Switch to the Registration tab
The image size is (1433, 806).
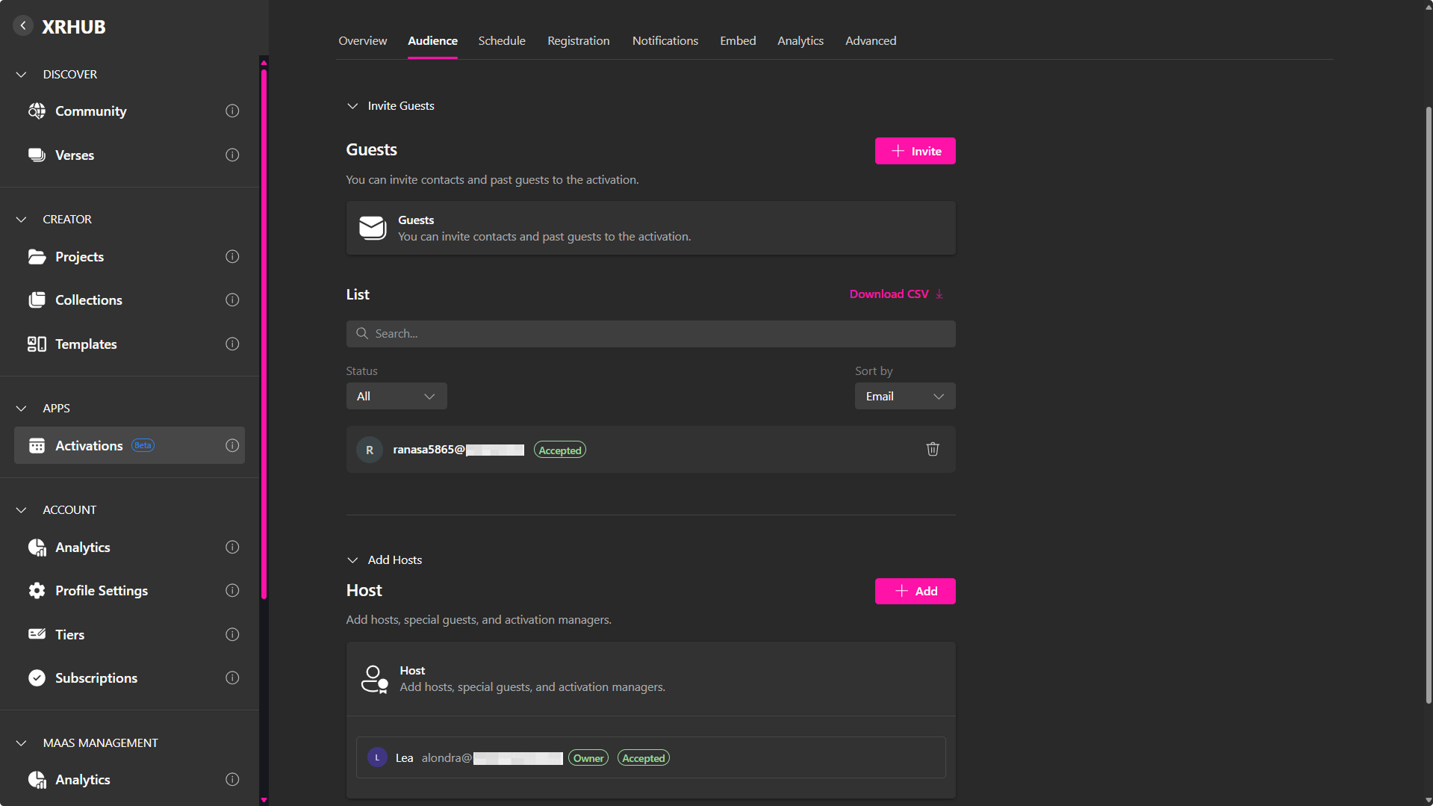(x=578, y=41)
